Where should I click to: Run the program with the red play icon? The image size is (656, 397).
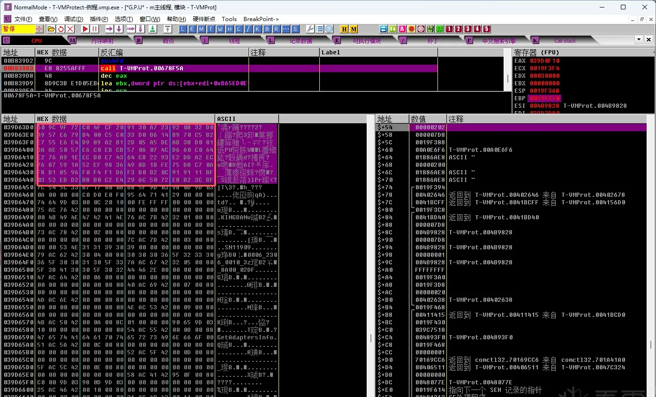(85, 29)
